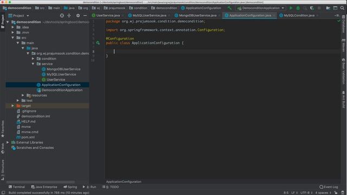Open the 6: TODO tool window
The image size is (347, 195).
[111, 187]
